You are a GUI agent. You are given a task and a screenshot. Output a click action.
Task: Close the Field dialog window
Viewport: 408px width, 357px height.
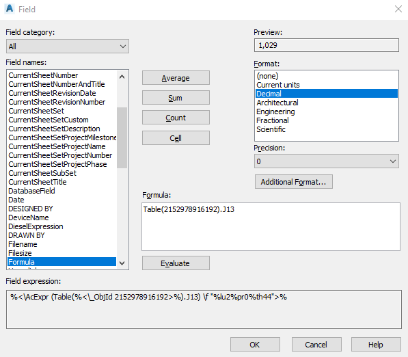pyautogui.click(x=398, y=9)
